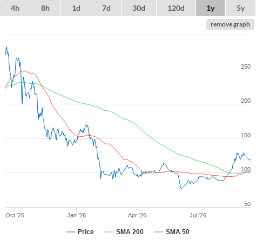The height and width of the screenshot is (246, 256).
Task: Hide the SMA 50 series via legend
Action: [178, 232]
